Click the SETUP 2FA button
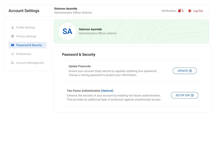223x162 pixels. [x=185, y=95]
